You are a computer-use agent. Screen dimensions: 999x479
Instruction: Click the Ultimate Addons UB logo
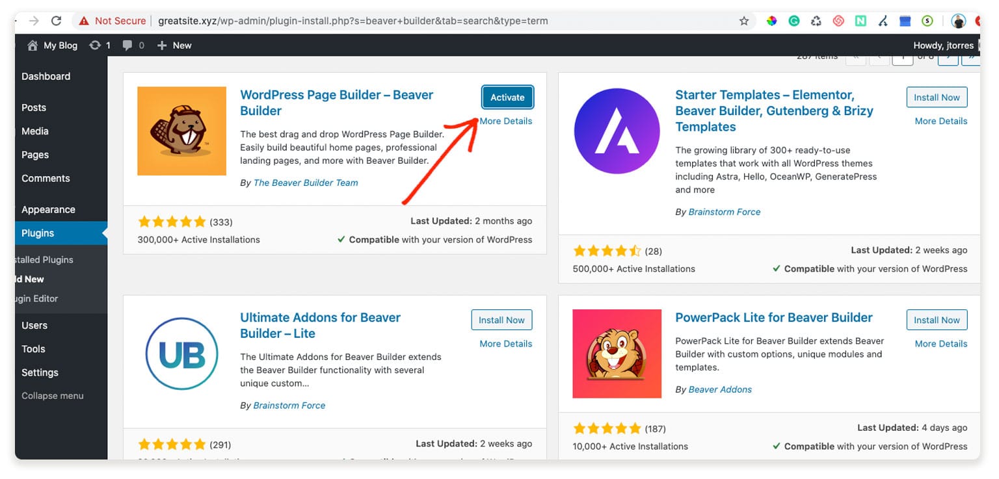click(181, 354)
